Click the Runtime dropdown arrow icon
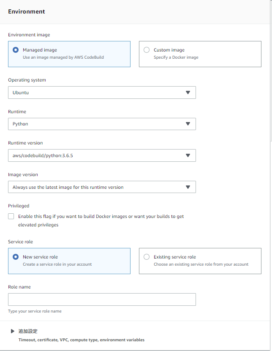The image size is (272, 351). coord(188,124)
